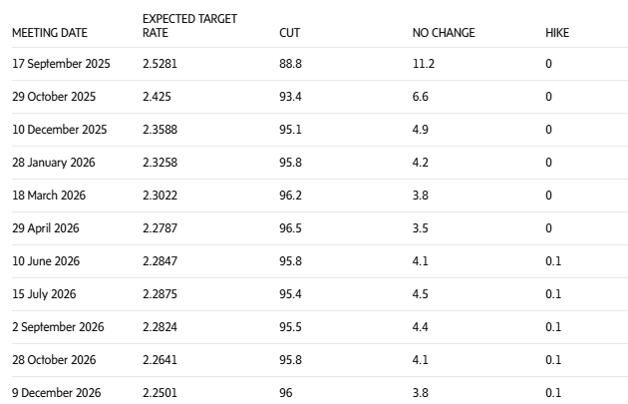
Task: Select the HIKE column header
Action: pyautogui.click(x=557, y=33)
